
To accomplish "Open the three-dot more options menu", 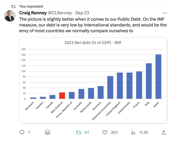I will click(x=165, y=13).
